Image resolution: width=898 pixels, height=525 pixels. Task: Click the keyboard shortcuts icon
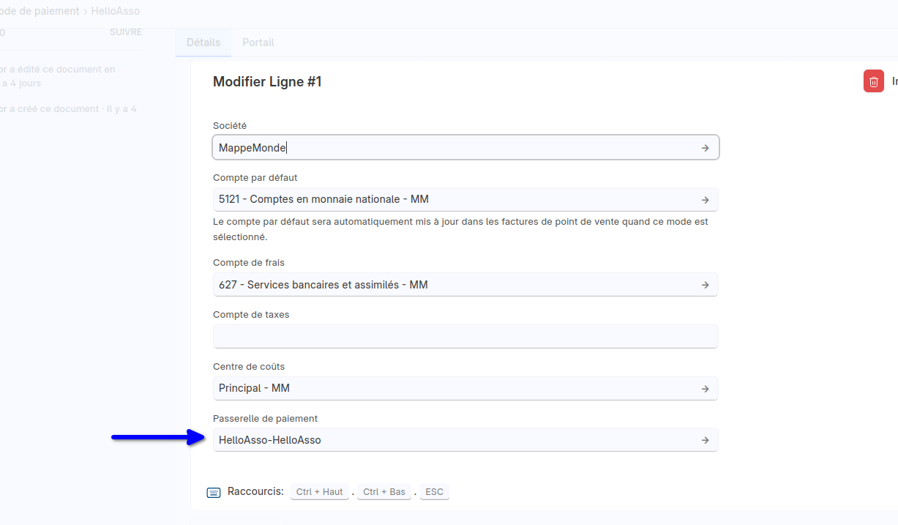click(214, 492)
